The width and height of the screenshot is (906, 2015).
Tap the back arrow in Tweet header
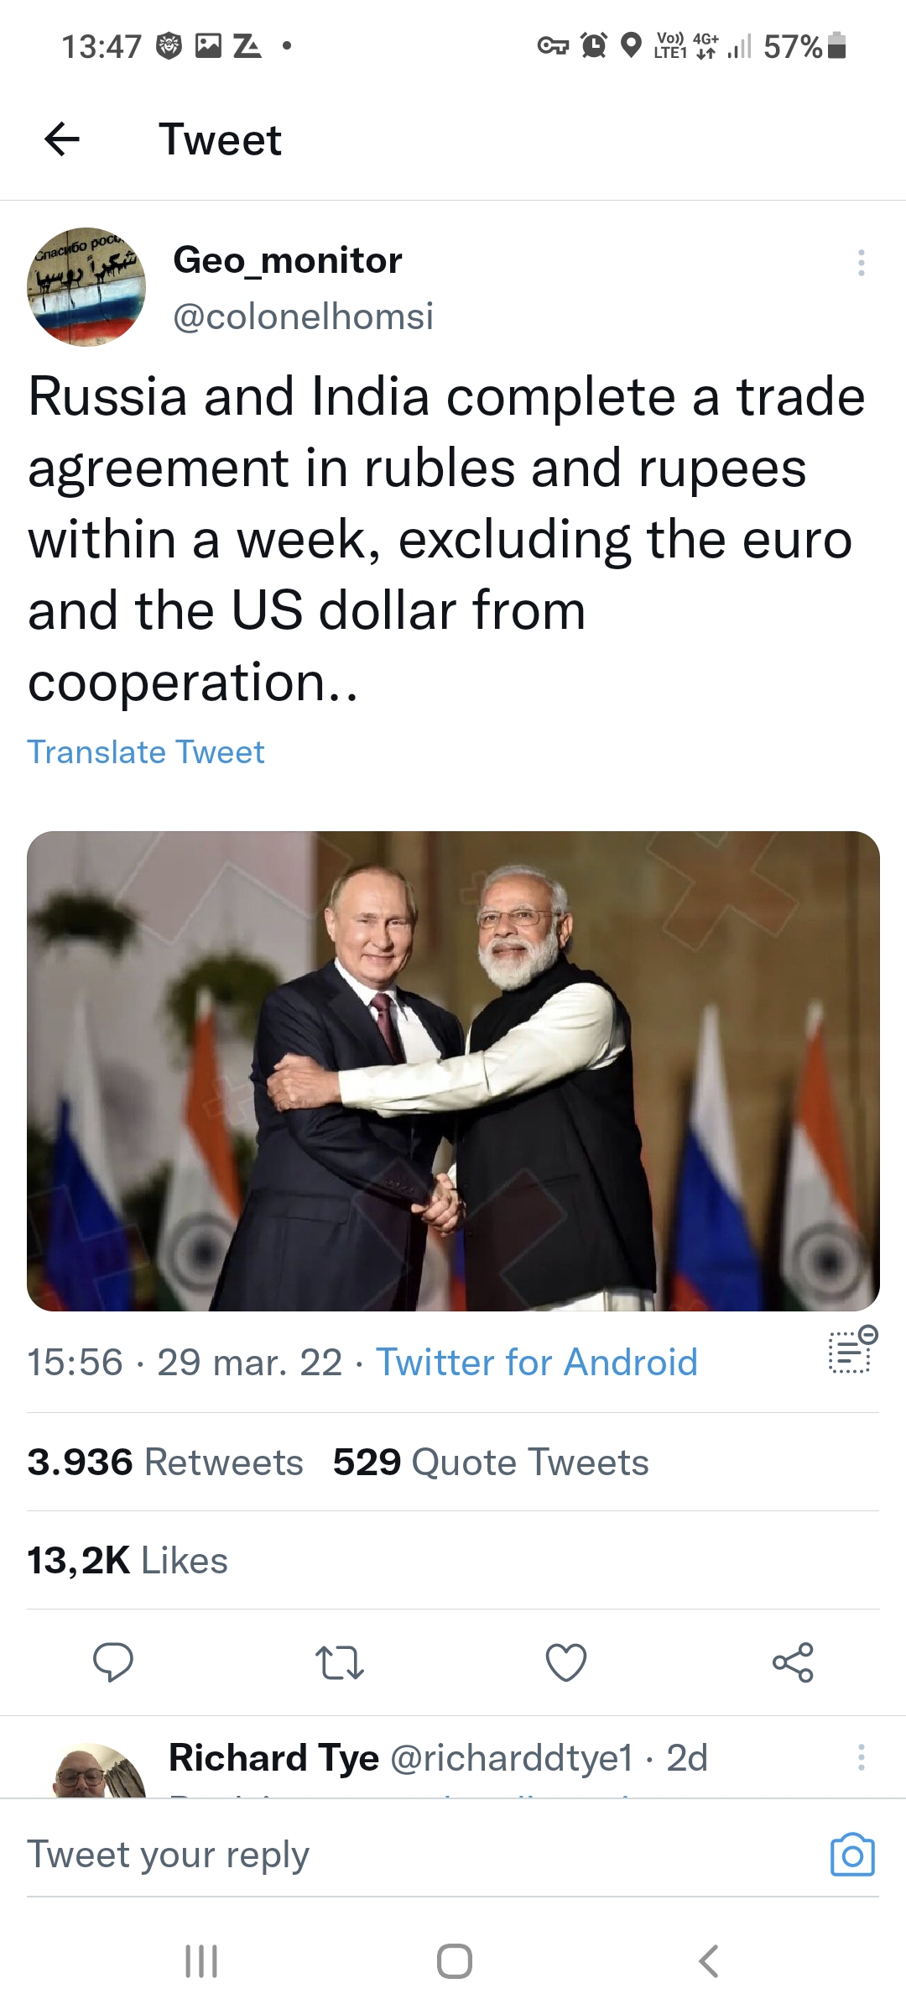[x=62, y=139]
